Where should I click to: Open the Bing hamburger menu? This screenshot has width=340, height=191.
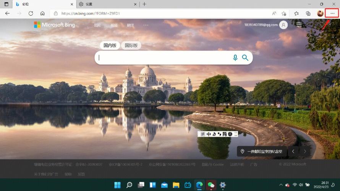(x=299, y=25)
